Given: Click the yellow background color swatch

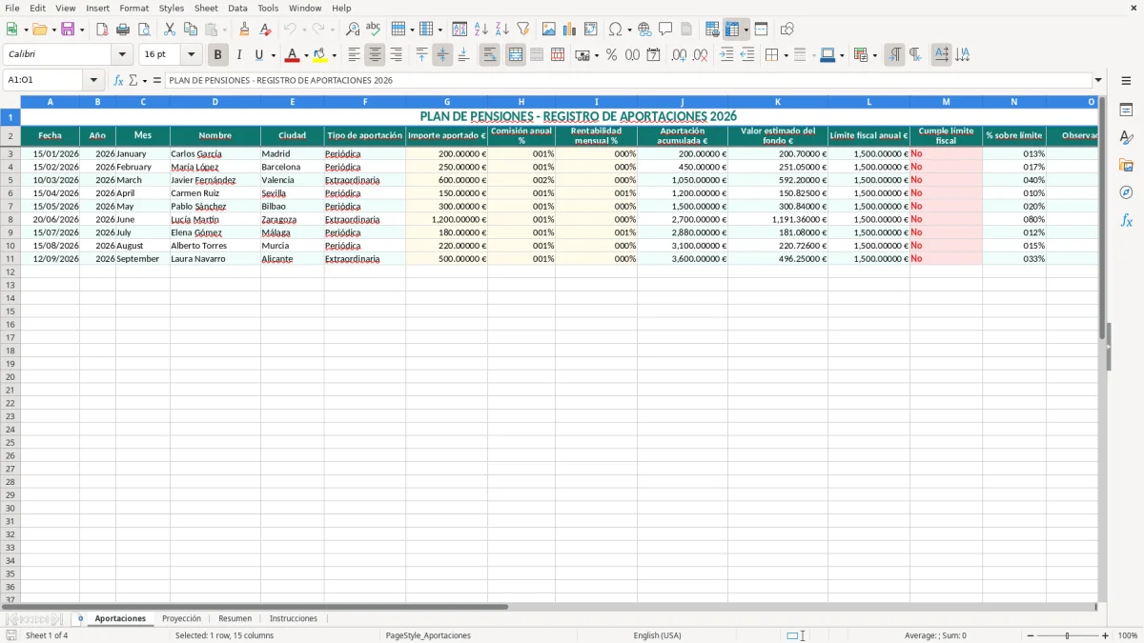Looking at the screenshot, I should click(x=320, y=55).
